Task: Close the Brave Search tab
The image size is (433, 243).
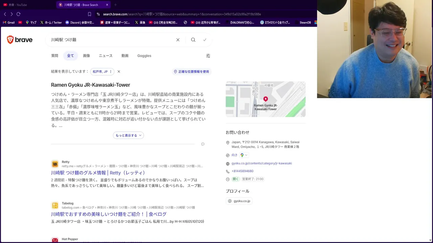Action: [107, 5]
